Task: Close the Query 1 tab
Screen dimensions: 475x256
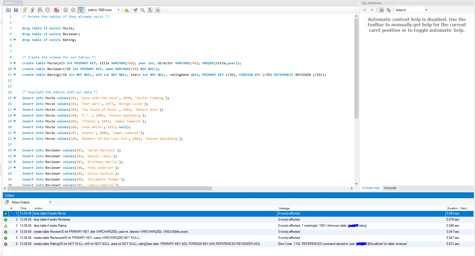Action: coord(20,3)
